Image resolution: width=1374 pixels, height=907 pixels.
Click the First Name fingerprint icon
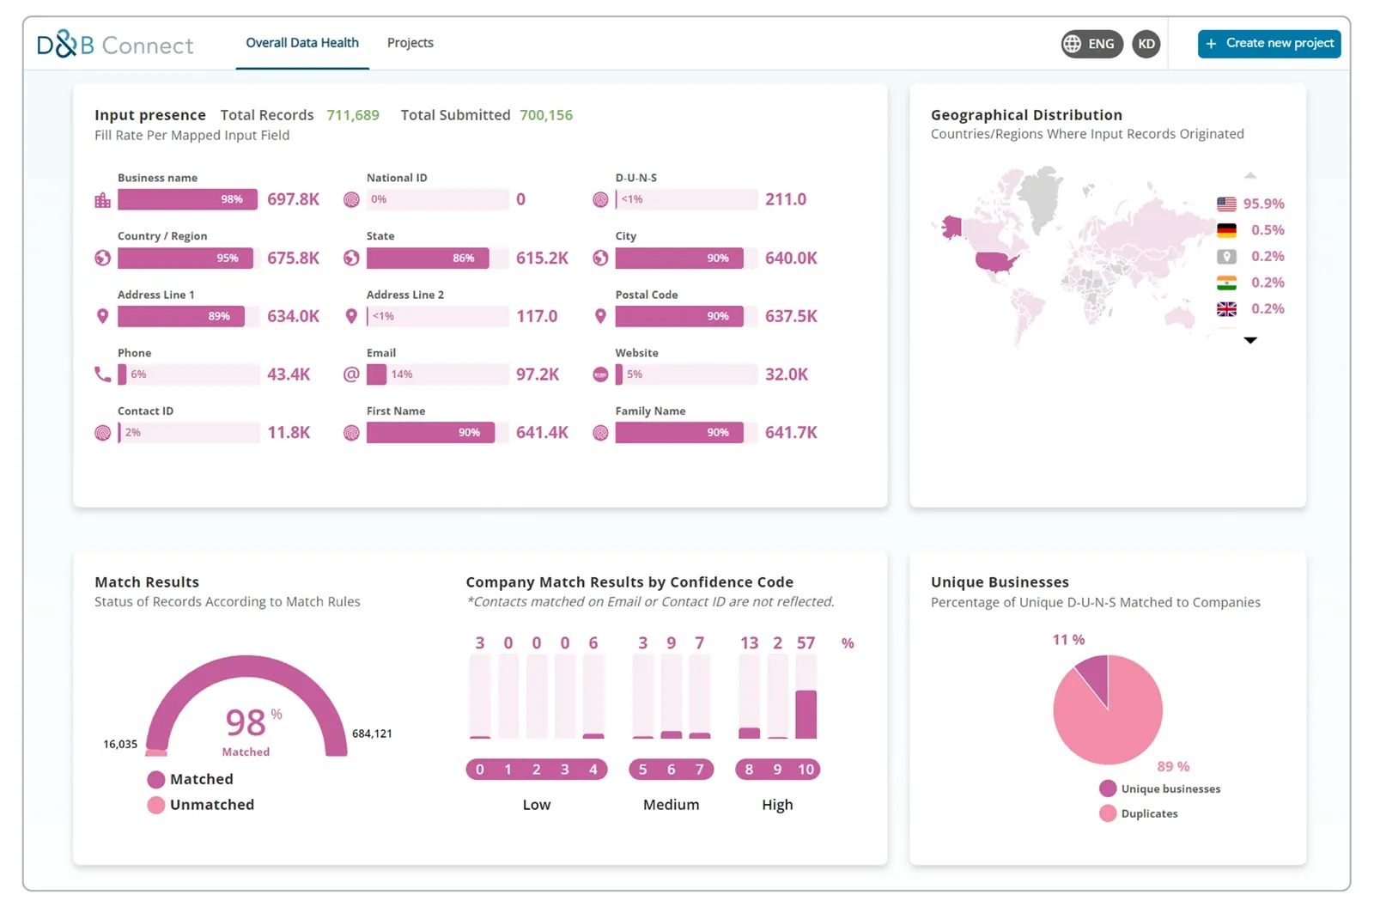351,433
